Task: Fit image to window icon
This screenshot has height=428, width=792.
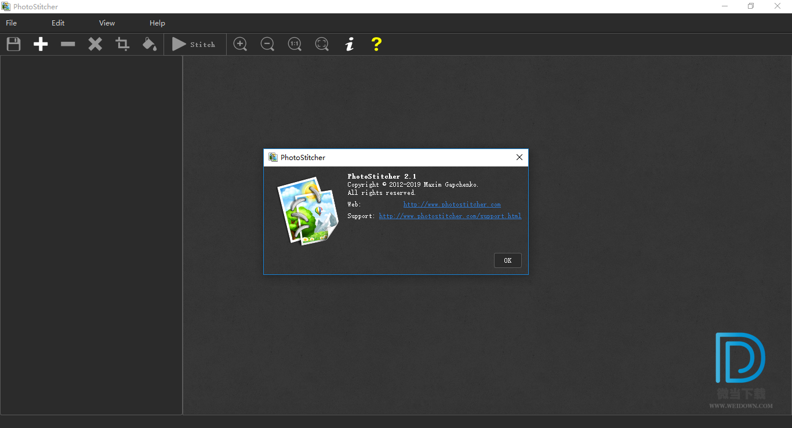Action: pos(322,44)
